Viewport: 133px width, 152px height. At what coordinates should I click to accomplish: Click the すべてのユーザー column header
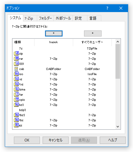(92, 42)
